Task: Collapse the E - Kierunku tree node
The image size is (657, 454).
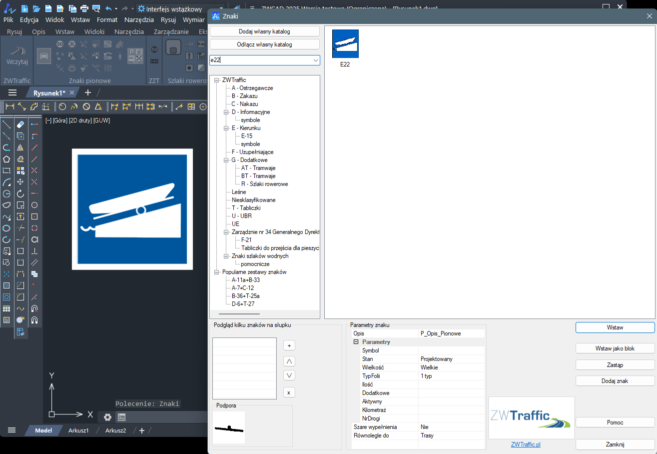Action: pyautogui.click(x=226, y=128)
